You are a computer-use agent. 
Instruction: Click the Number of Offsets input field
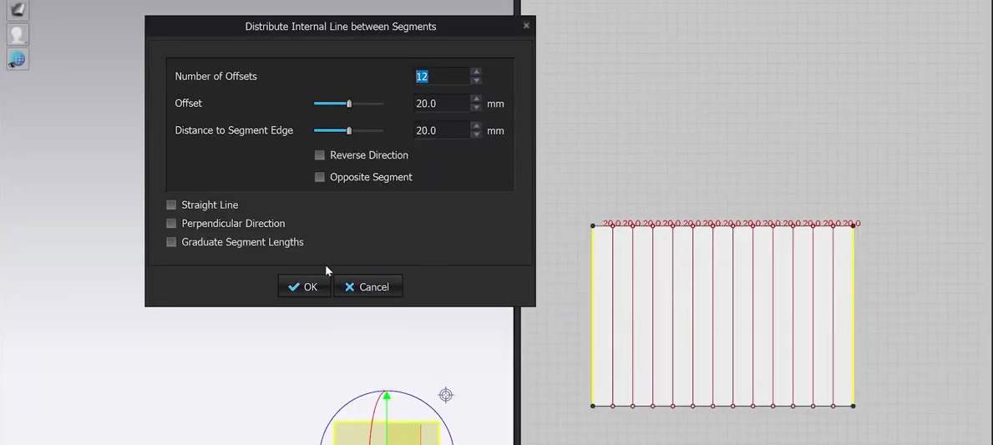click(442, 77)
